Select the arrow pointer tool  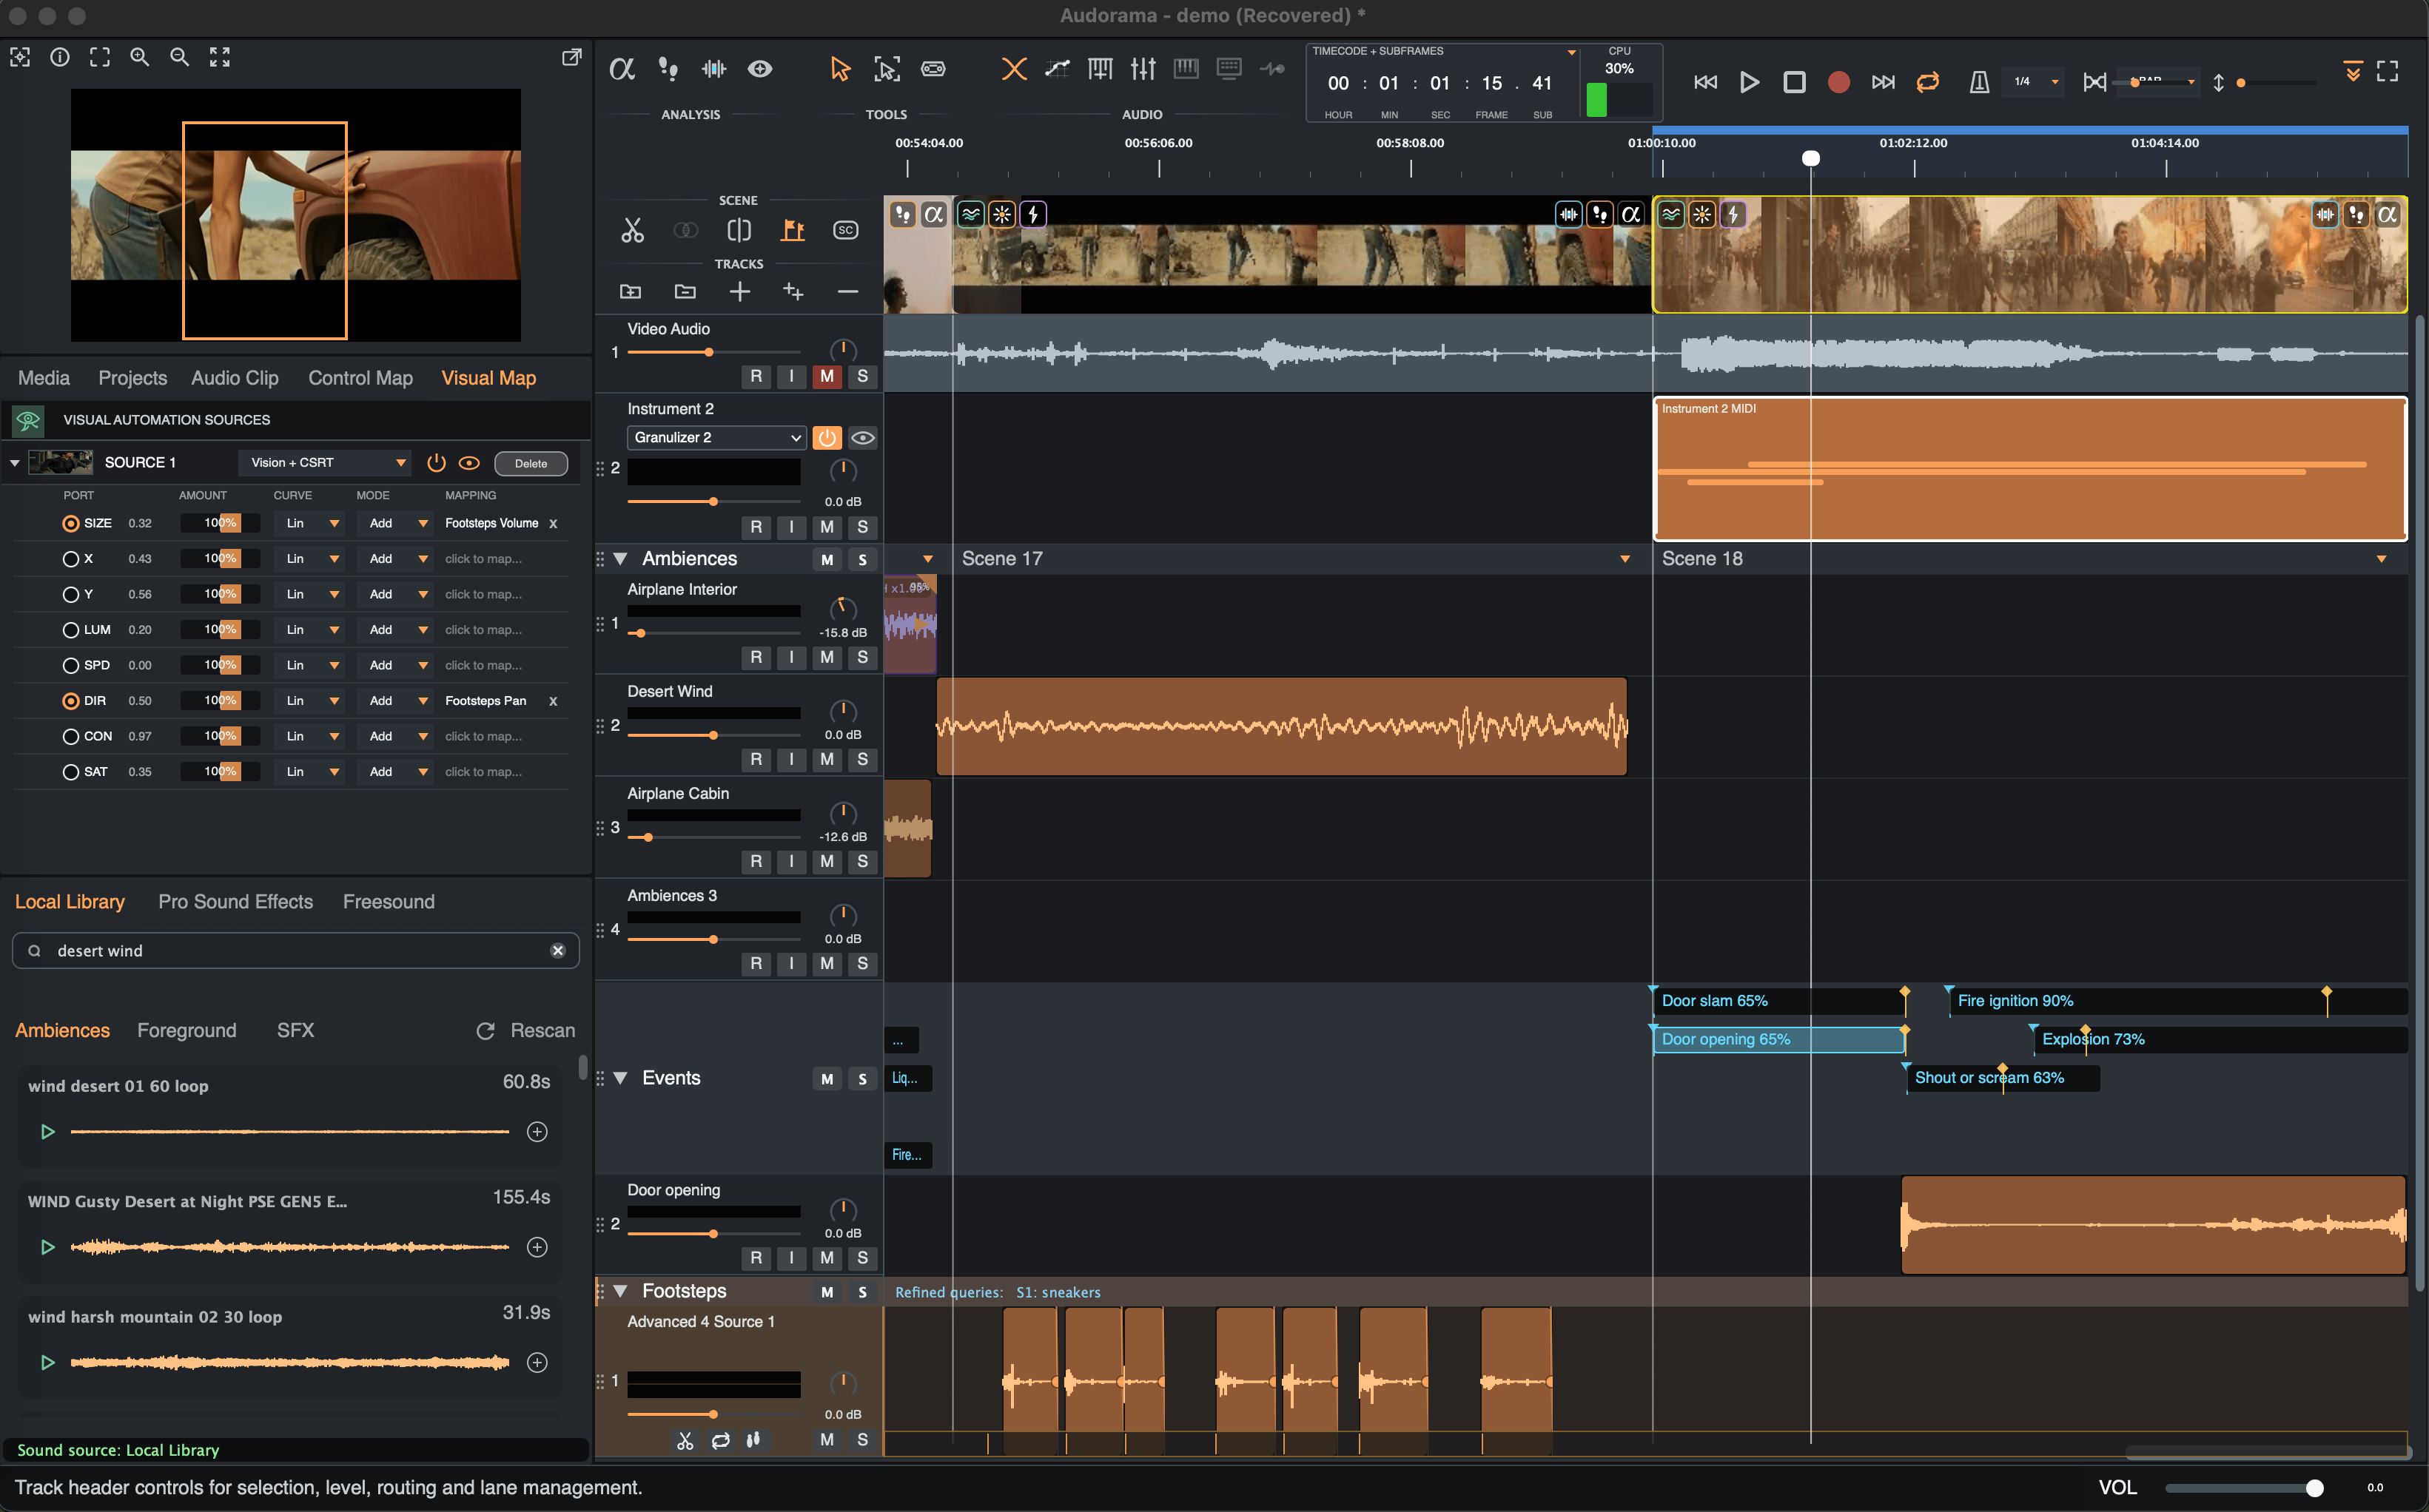(839, 69)
